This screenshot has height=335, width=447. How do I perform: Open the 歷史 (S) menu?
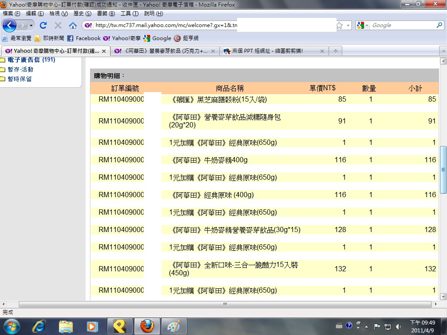tap(83, 14)
